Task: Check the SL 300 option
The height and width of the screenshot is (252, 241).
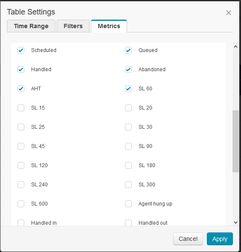Action: tap(128, 185)
